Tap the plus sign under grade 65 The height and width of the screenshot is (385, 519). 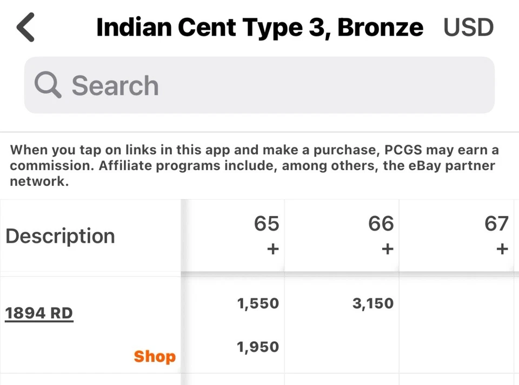coord(273,249)
